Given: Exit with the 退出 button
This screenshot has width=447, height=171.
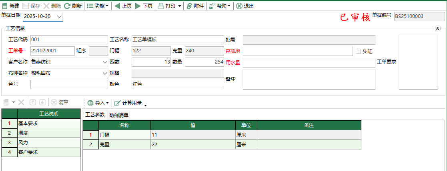Looking at the screenshot, I should [x=245, y=6].
